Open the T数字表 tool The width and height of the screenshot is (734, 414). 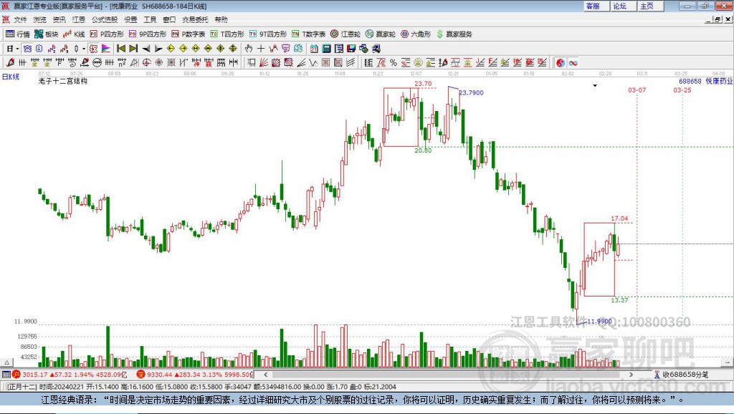pos(308,34)
